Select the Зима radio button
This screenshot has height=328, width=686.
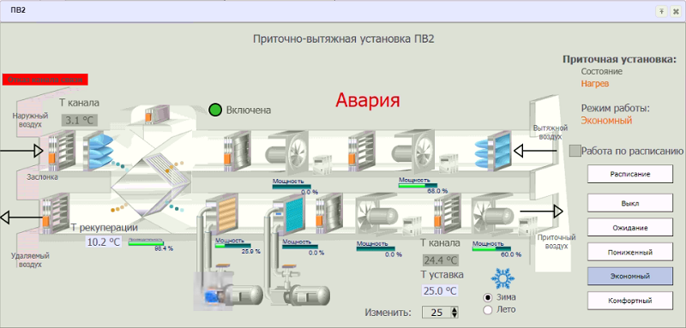pos(488,297)
